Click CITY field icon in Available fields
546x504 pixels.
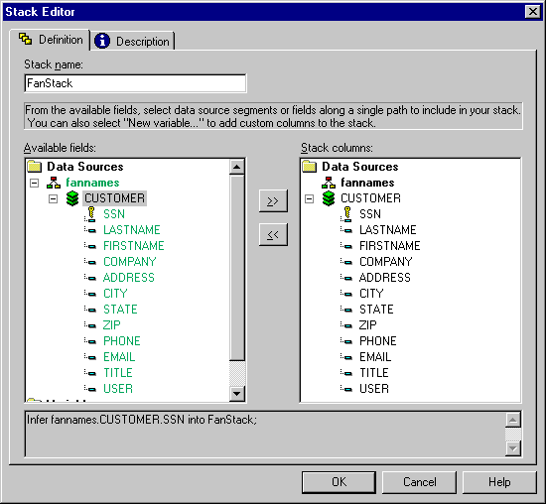pos(90,294)
